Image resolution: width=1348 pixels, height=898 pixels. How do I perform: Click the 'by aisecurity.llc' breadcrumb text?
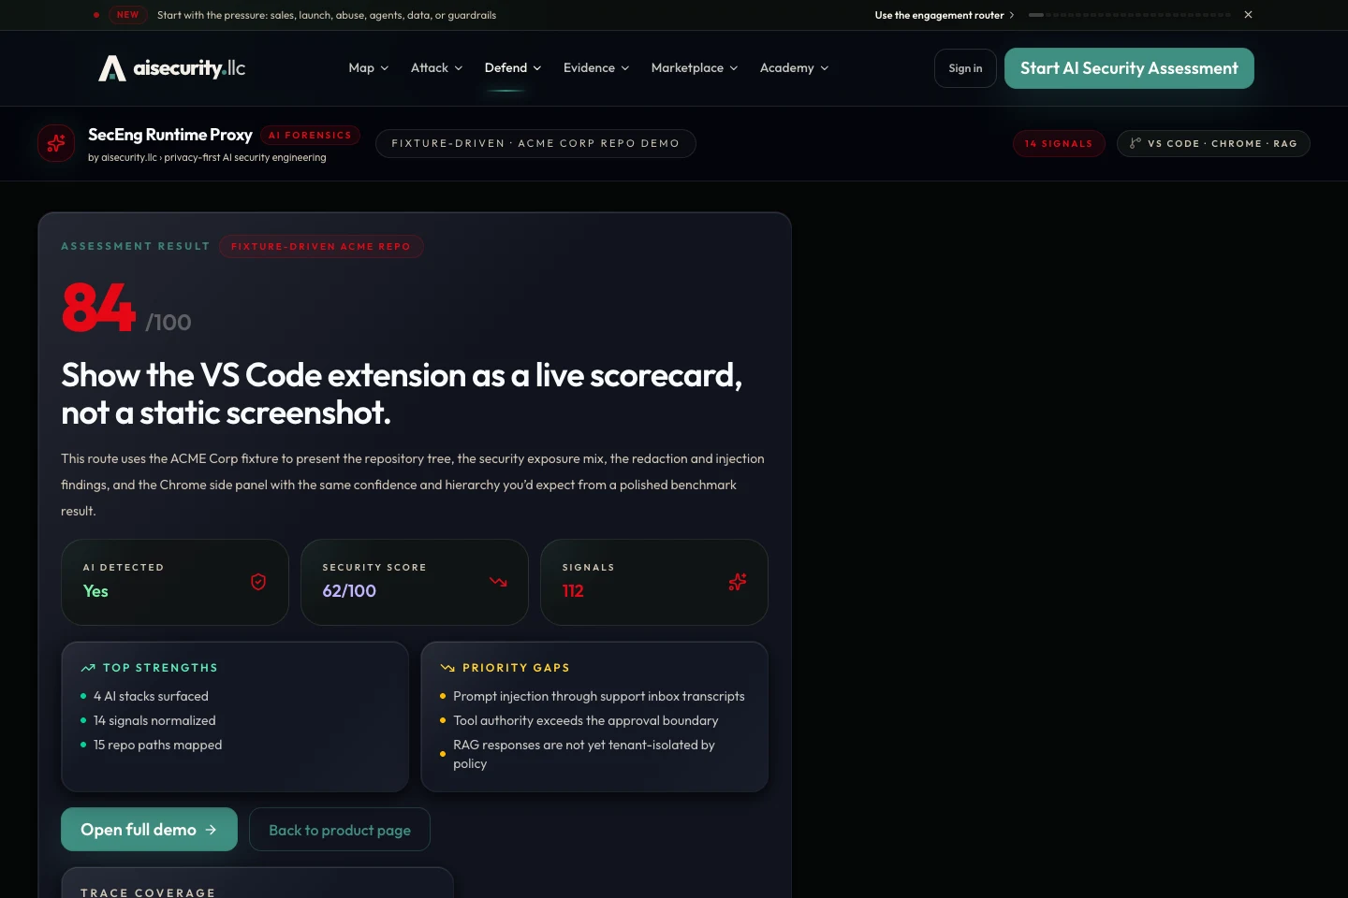point(207,158)
